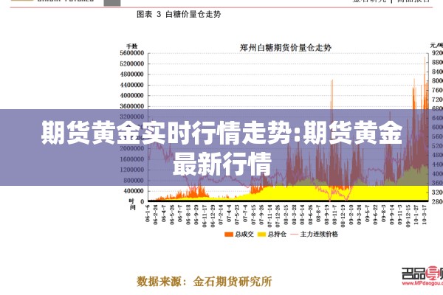443x295 pixels.
Task: Click the 4000000 y-axis value
Action: (132, 96)
